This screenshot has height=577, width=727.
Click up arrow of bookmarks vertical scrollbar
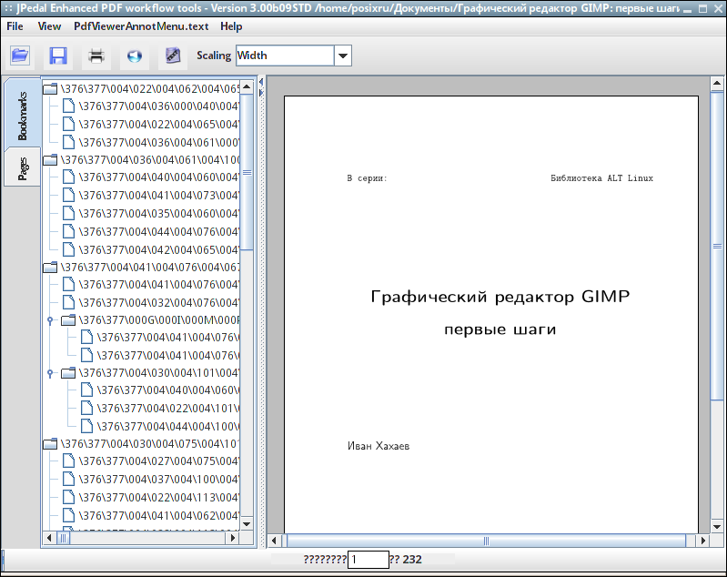pyautogui.click(x=247, y=86)
